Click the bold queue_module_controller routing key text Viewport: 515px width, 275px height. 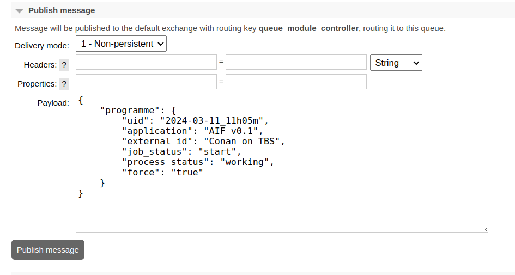click(308, 28)
